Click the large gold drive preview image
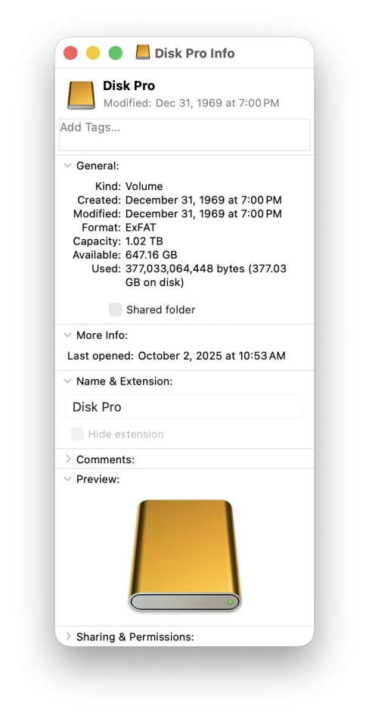 [x=184, y=556]
